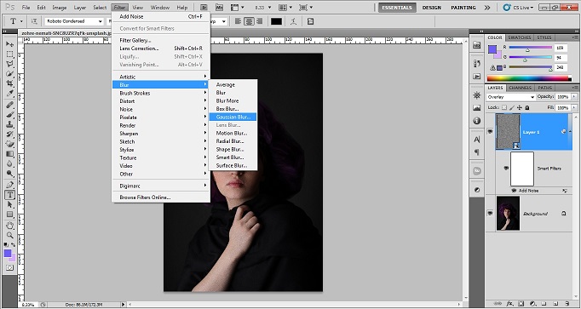Select the Quick Selection tool

(9, 74)
